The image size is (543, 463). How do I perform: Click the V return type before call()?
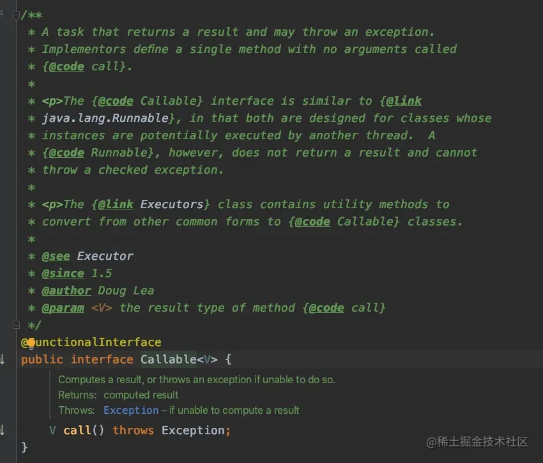point(52,430)
